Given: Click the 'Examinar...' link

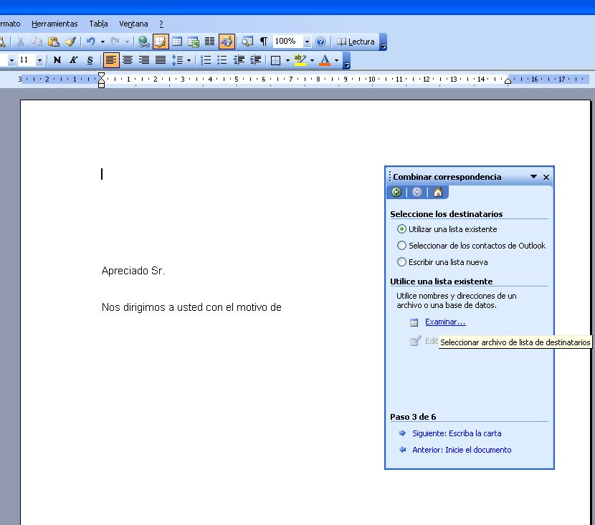Looking at the screenshot, I should [x=444, y=322].
